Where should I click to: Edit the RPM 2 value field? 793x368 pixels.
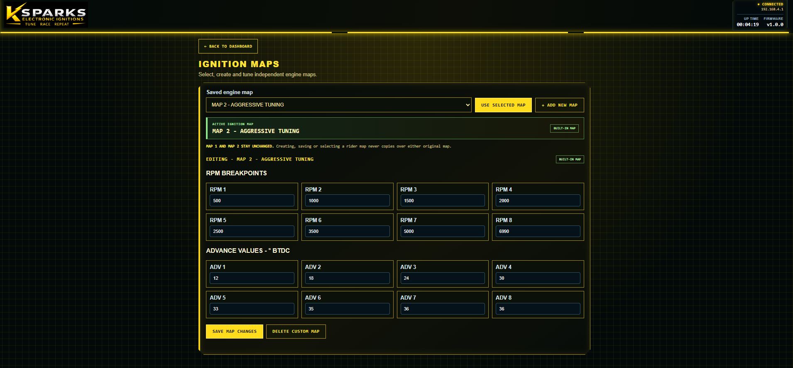pyautogui.click(x=348, y=201)
